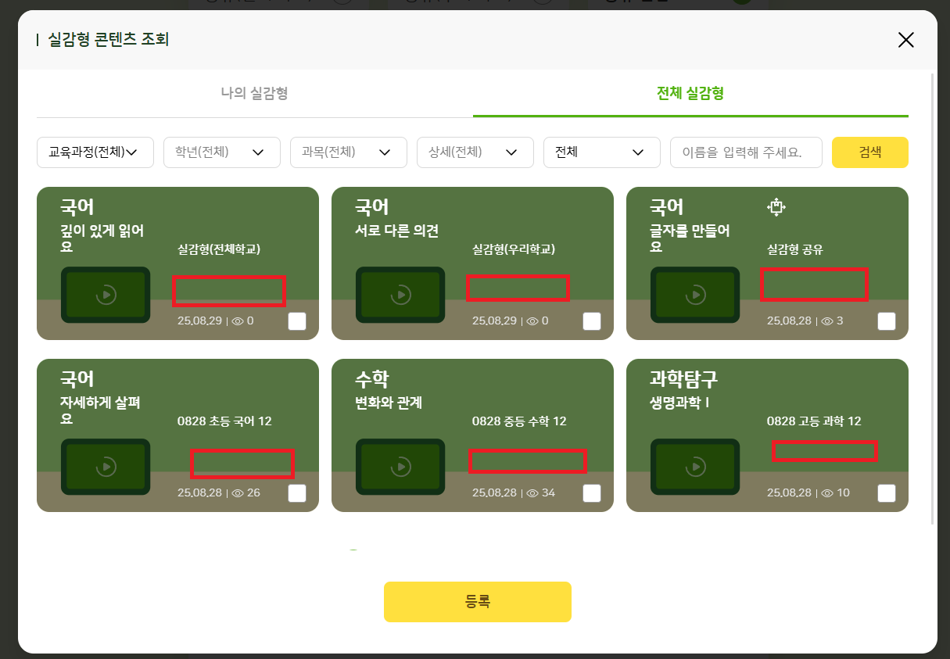The height and width of the screenshot is (659, 950).
Task: Select the 0828 중등 수학 12 checkbox
Action: tap(592, 493)
